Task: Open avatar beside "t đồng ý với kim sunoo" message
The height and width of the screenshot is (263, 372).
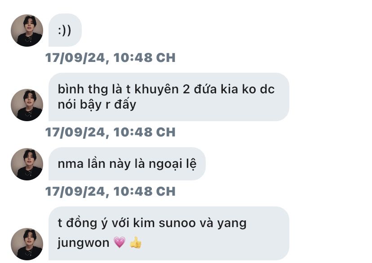Action: 27,244
